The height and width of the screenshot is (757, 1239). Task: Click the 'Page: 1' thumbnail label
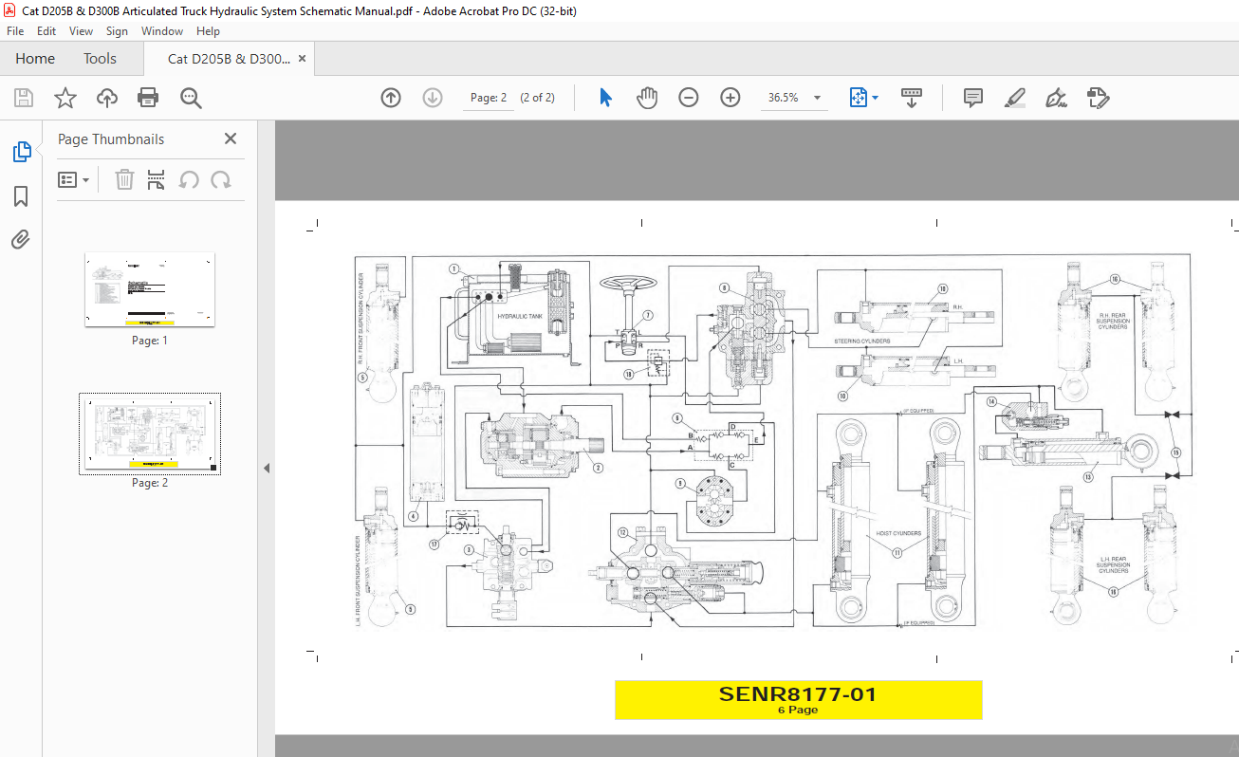tap(150, 341)
